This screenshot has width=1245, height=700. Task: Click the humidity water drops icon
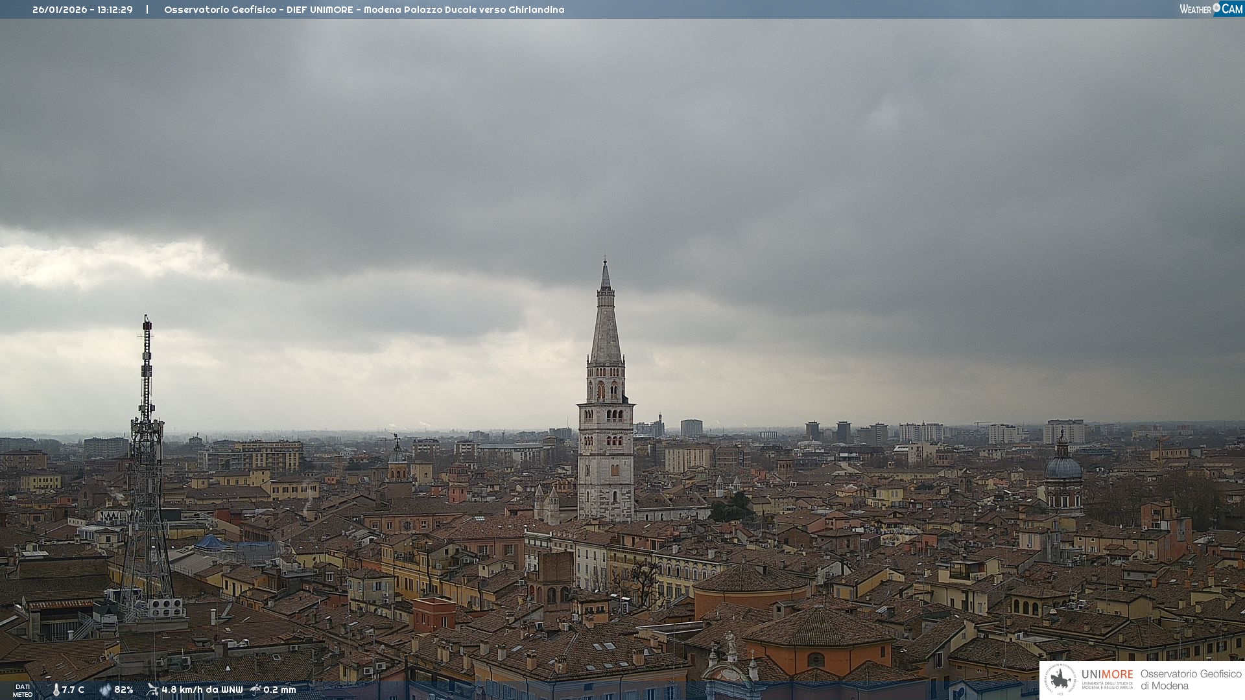[106, 690]
